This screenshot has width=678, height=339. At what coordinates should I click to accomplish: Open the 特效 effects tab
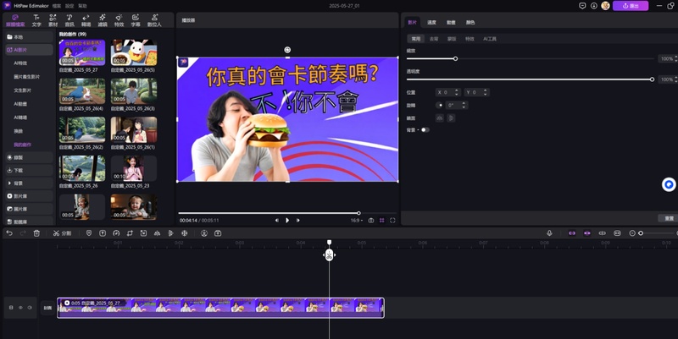point(119,20)
